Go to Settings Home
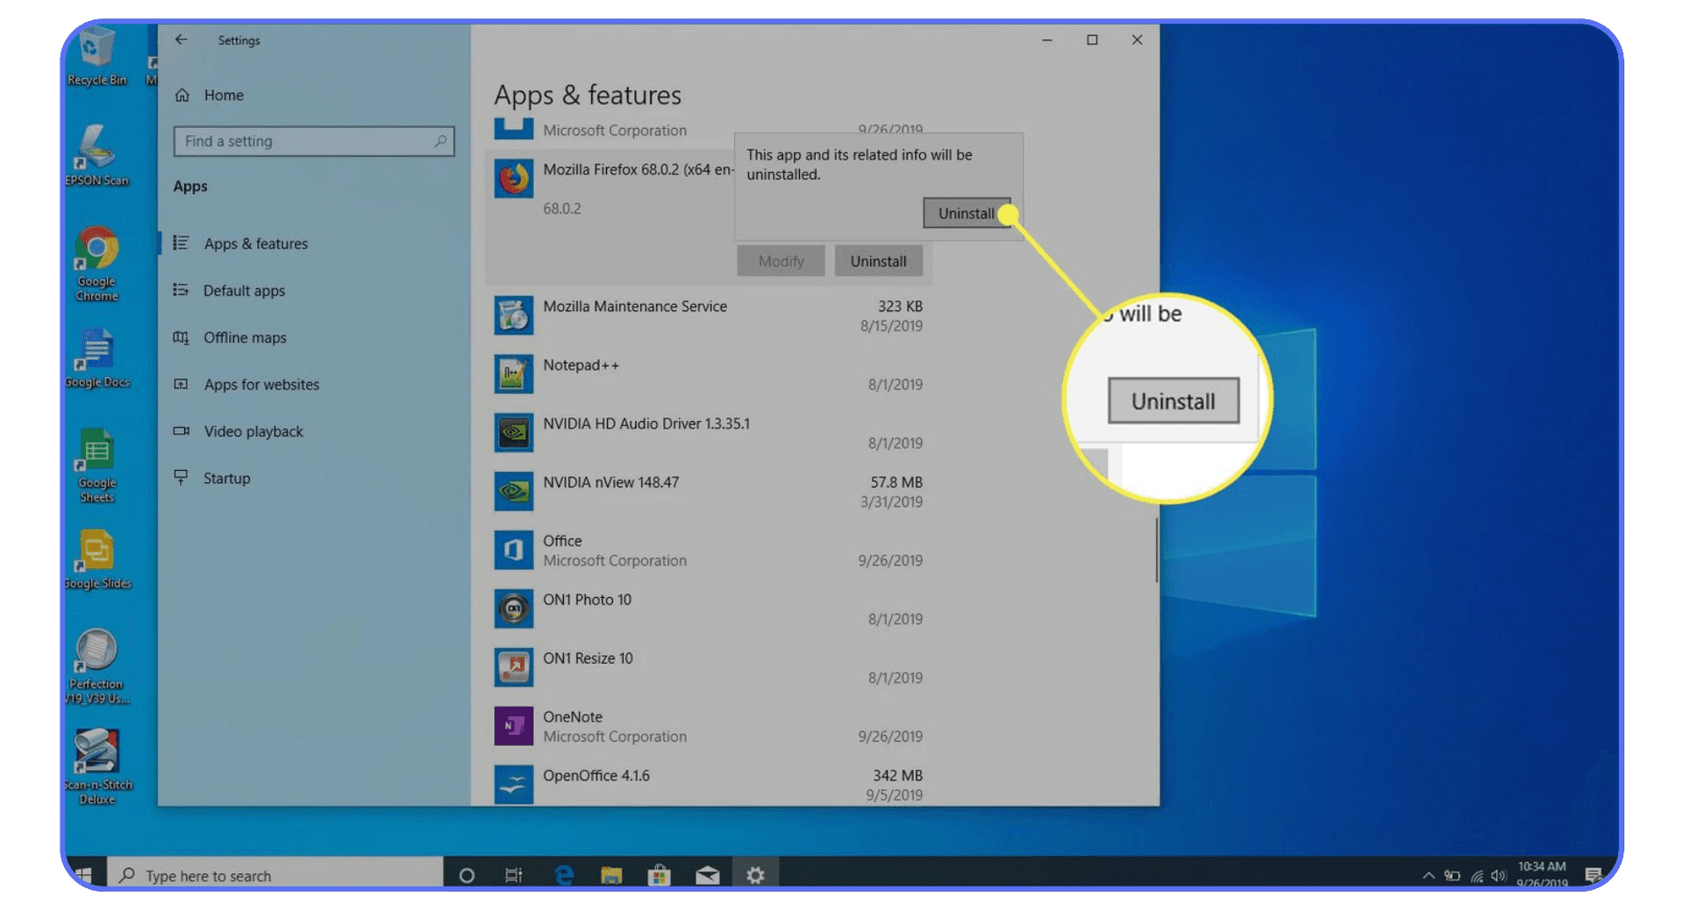This screenshot has width=1684, height=911. pyautogui.click(x=223, y=95)
